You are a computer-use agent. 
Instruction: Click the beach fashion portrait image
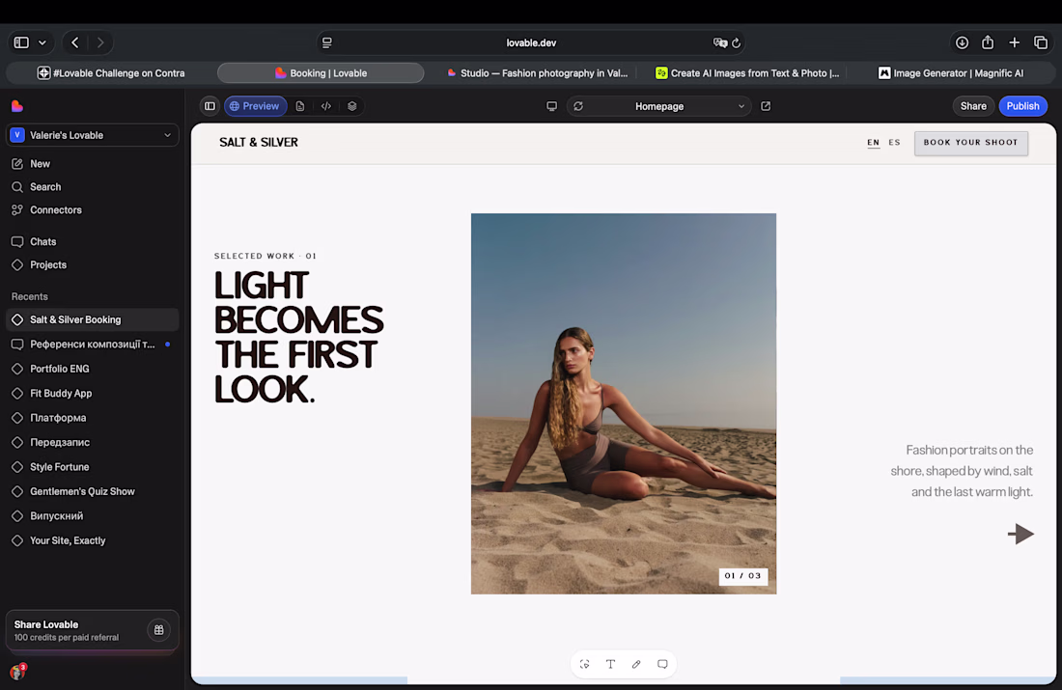[x=624, y=403]
